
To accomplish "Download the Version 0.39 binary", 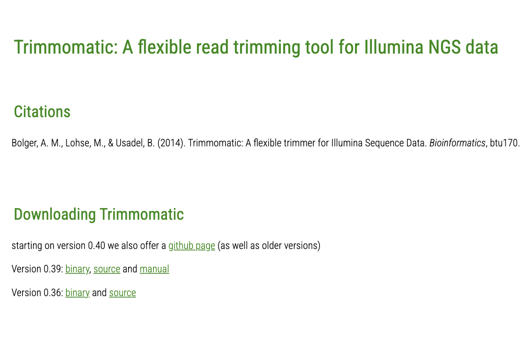I will pos(77,269).
